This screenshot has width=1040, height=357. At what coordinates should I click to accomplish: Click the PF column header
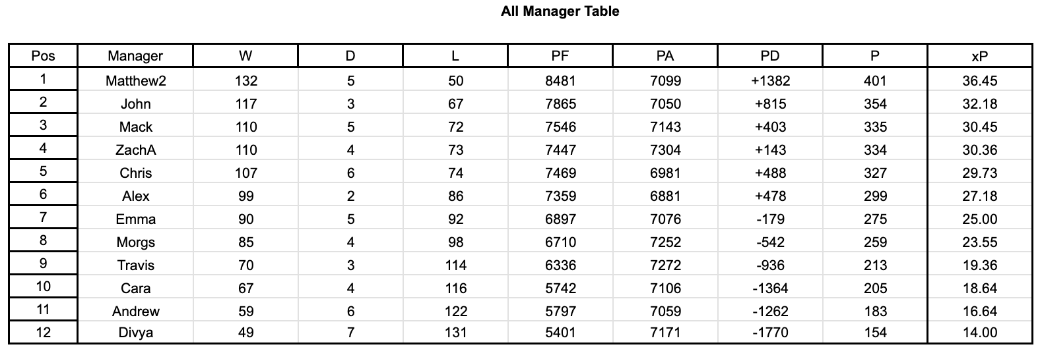click(560, 56)
